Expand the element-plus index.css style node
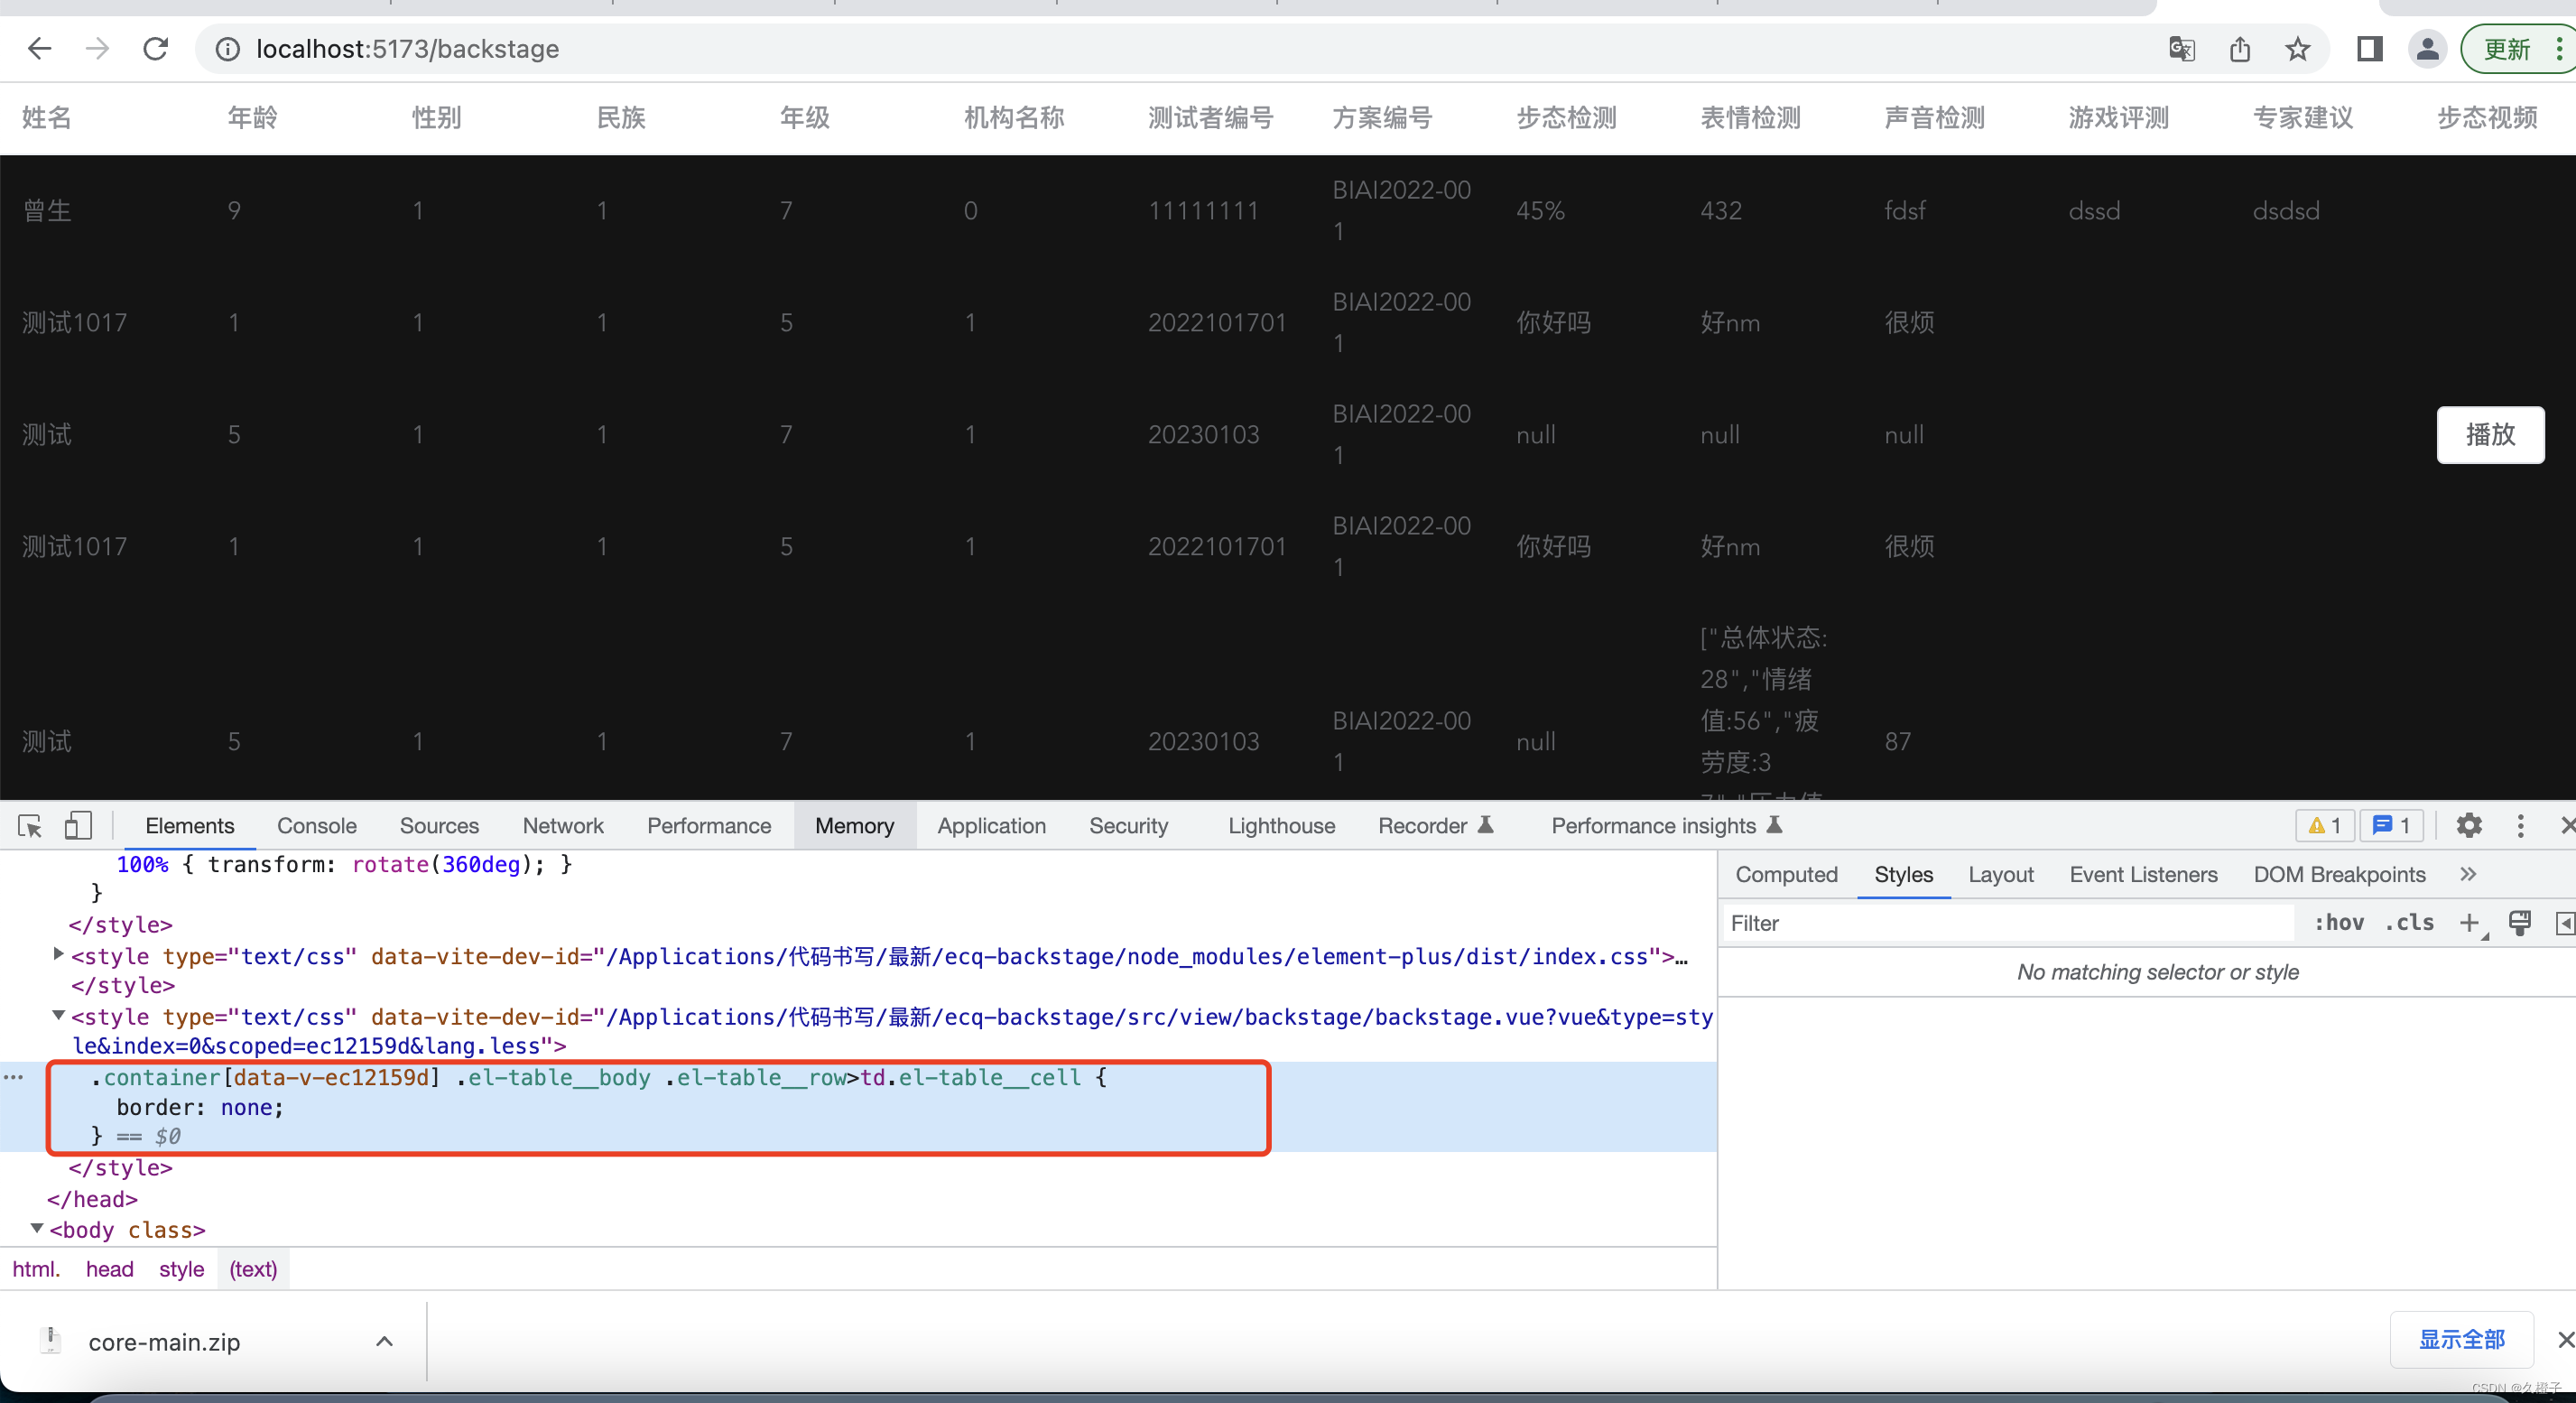 click(x=58, y=955)
